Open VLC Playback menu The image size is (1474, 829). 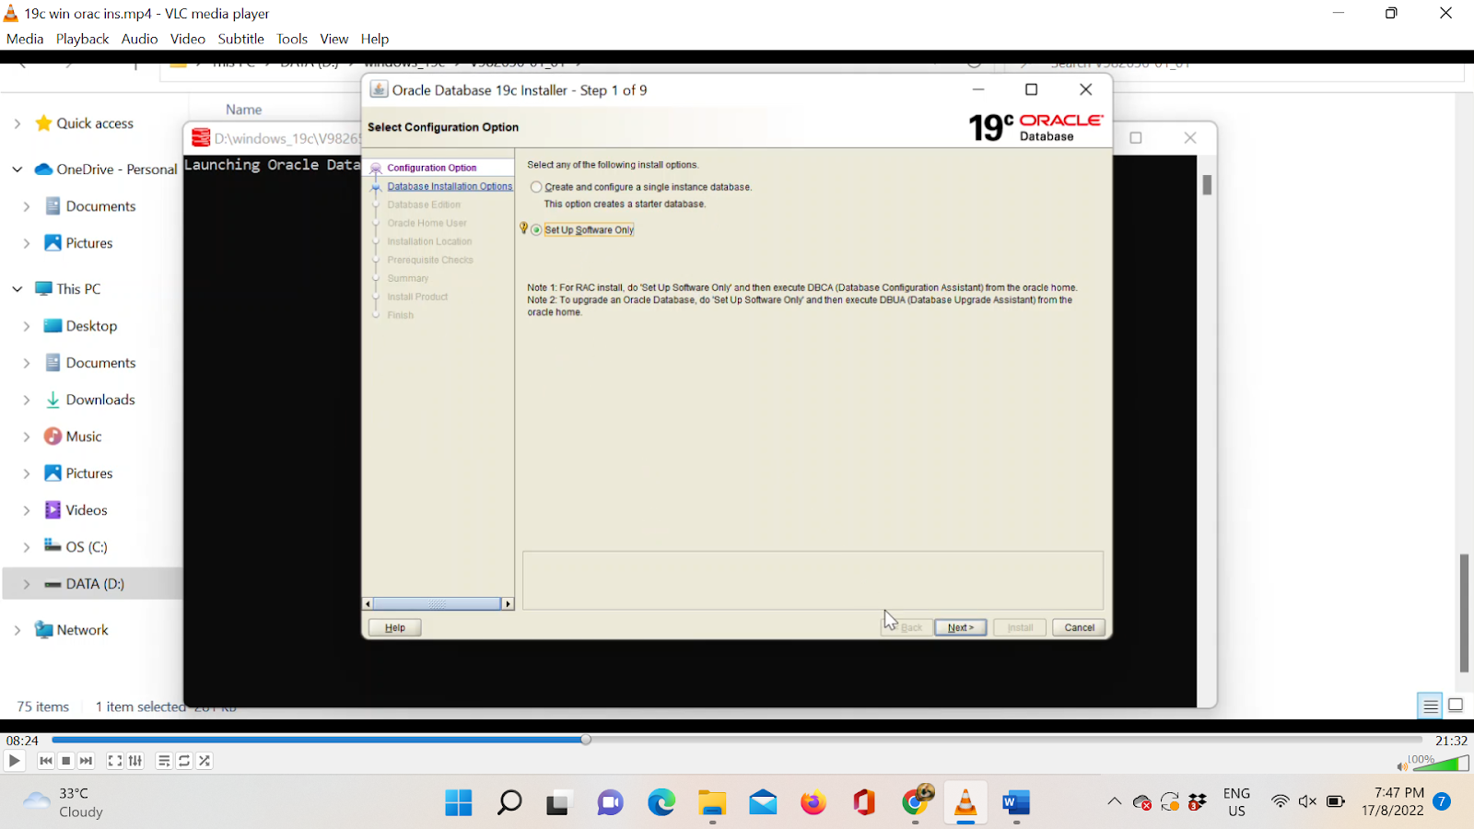[x=82, y=39]
